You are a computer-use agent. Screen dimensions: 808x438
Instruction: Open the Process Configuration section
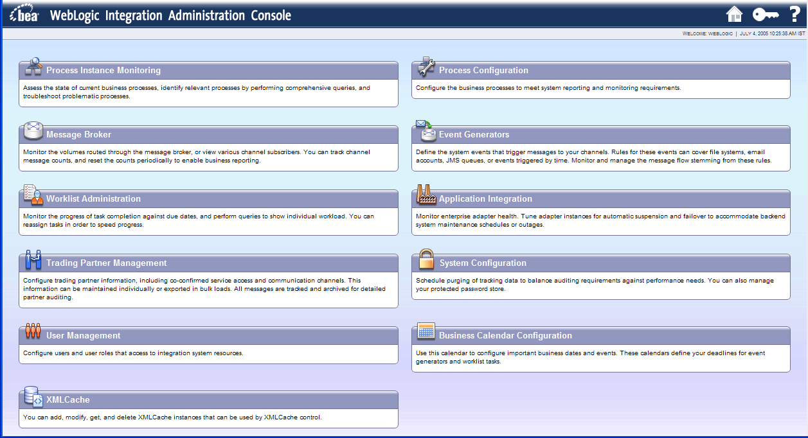pos(483,71)
